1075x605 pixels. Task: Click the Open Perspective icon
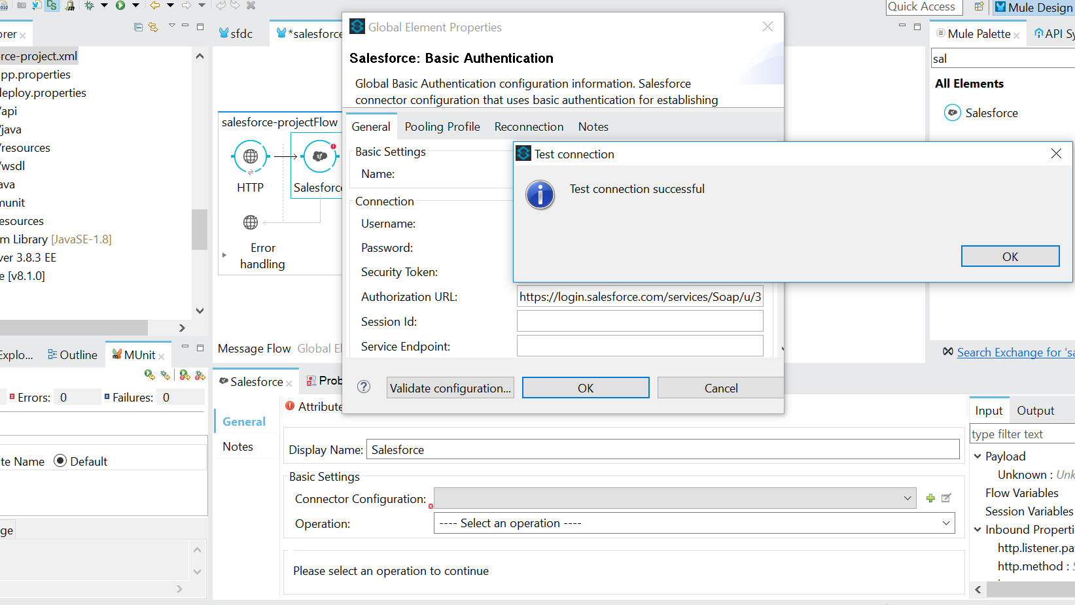[x=979, y=7]
